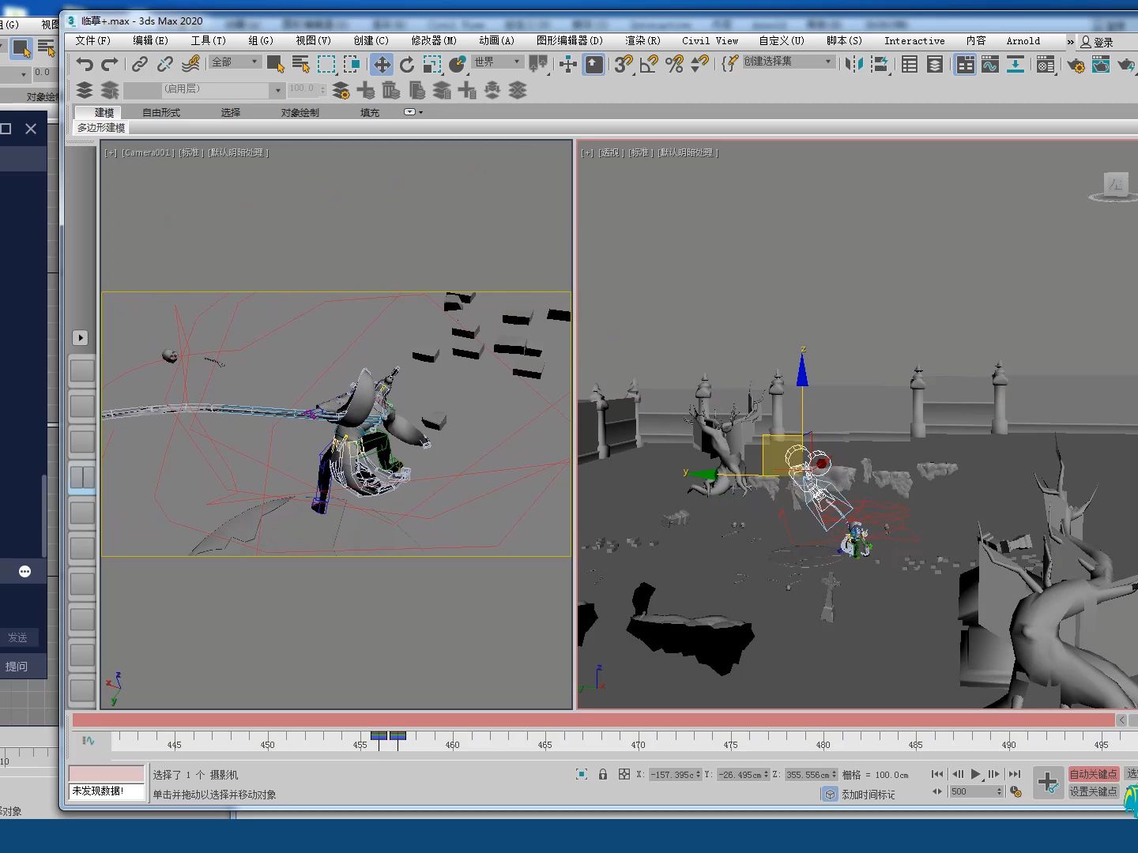Open the 创建选择集 dropdown
This screenshot has width=1138, height=853.
pos(788,62)
